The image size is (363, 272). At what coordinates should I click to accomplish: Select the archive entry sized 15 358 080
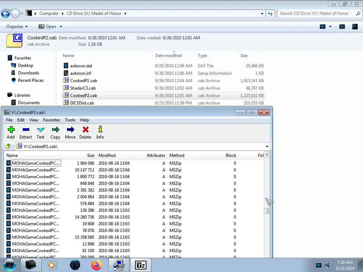pyautogui.click(x=134, y=237)
